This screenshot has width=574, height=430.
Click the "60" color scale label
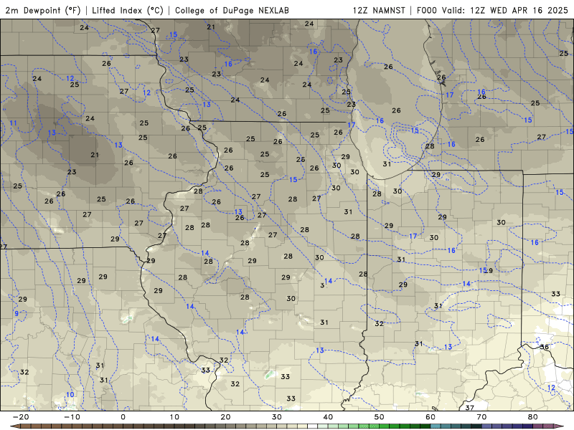pyautogui.click(x=430, y=417)
